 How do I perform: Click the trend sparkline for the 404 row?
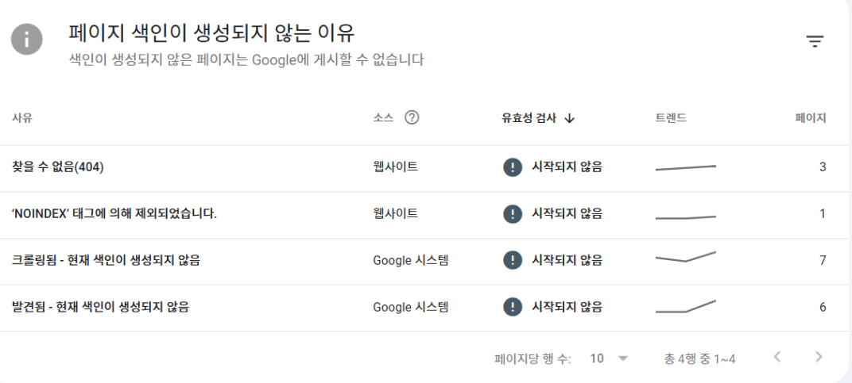pos(685,167)
